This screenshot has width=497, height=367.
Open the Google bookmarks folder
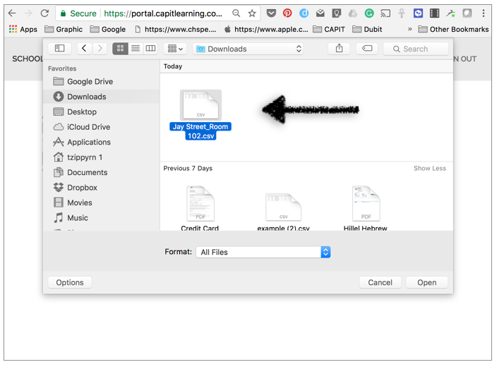pyautogui.click(x=108, y=30)
